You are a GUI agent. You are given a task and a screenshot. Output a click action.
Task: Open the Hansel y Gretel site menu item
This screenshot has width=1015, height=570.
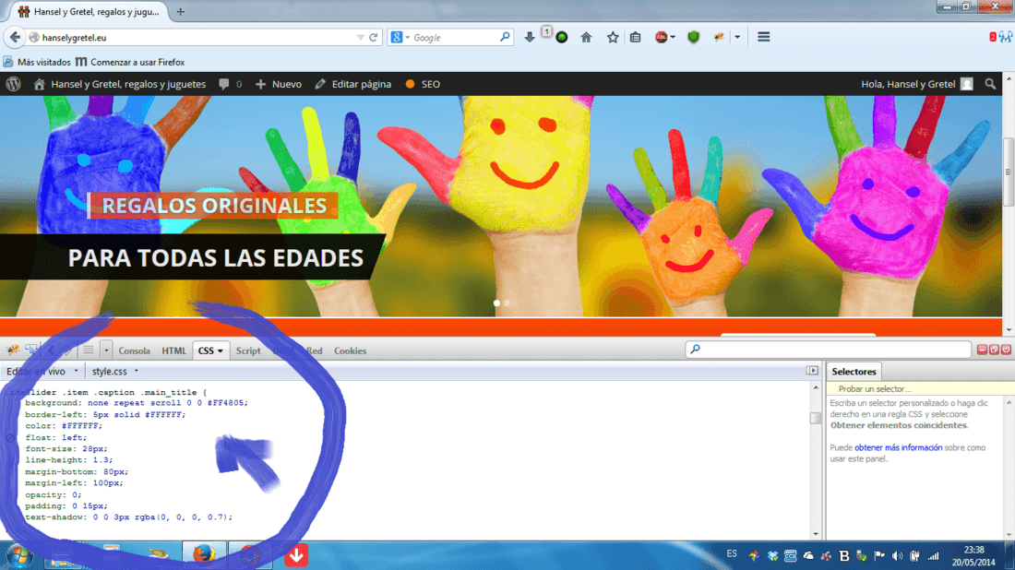click(x=120, y=84)
